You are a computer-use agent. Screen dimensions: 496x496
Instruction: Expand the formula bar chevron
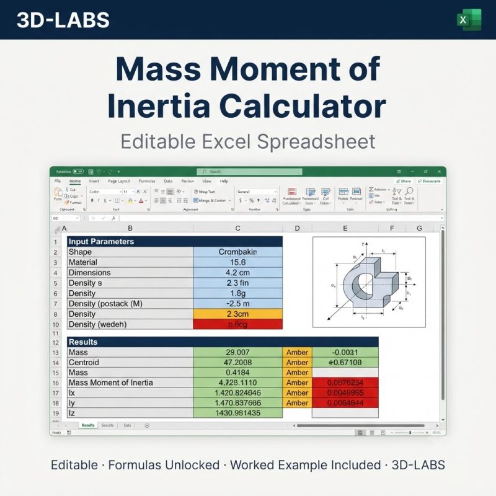point(441,218)
